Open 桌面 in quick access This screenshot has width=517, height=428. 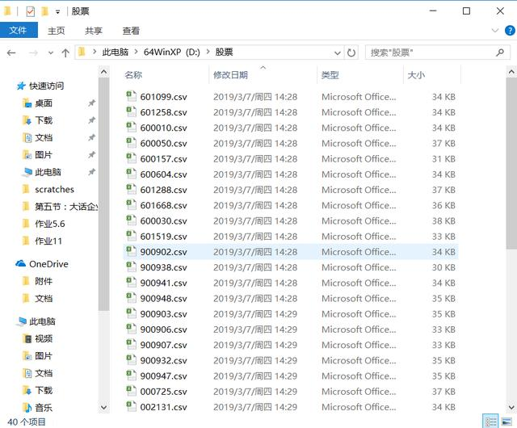click(44, 103)
